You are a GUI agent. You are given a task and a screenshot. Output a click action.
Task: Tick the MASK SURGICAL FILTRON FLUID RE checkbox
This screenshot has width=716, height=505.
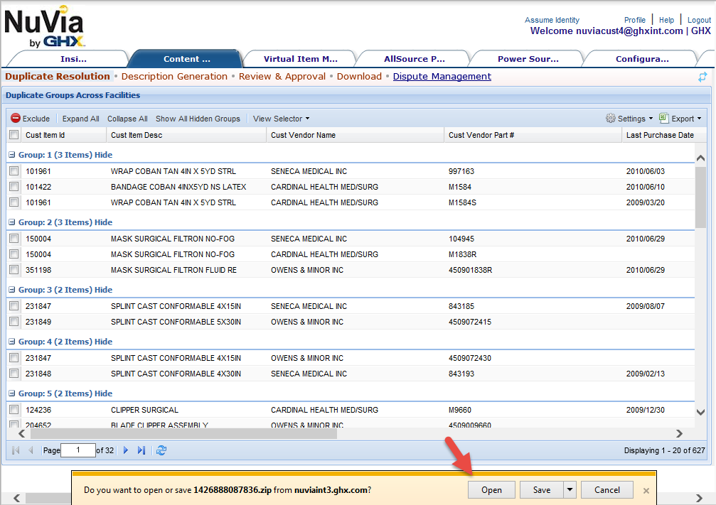(14, 270)
